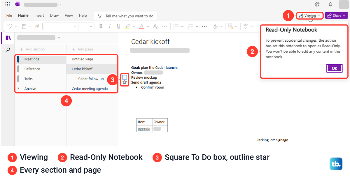Open the Tags dropdown arrow
Viewport: 350px width, 182px height.
237,26
